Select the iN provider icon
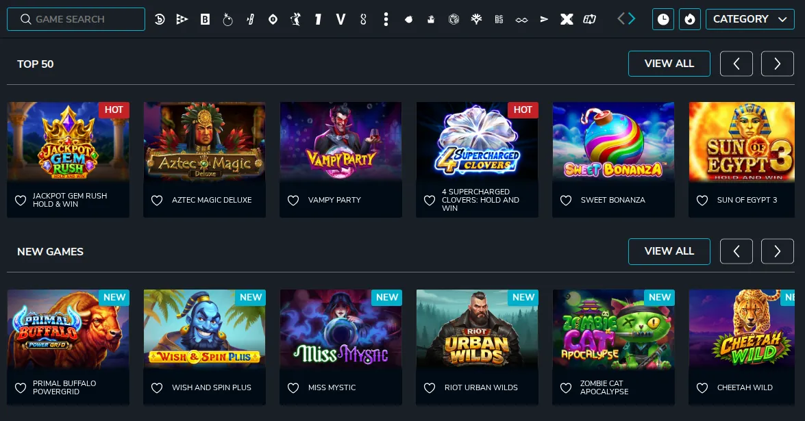 click(x=589, y=19)
